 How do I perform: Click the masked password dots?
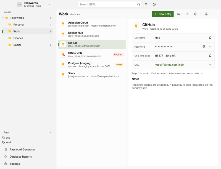[163, 47]
